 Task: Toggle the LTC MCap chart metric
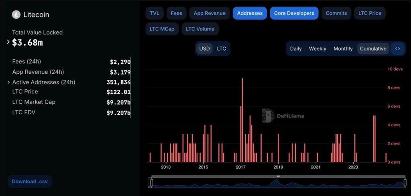[162, 29]
